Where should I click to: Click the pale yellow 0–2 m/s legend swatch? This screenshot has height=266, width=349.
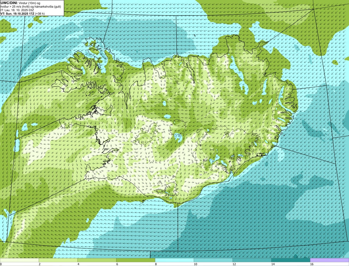[19, 260]
